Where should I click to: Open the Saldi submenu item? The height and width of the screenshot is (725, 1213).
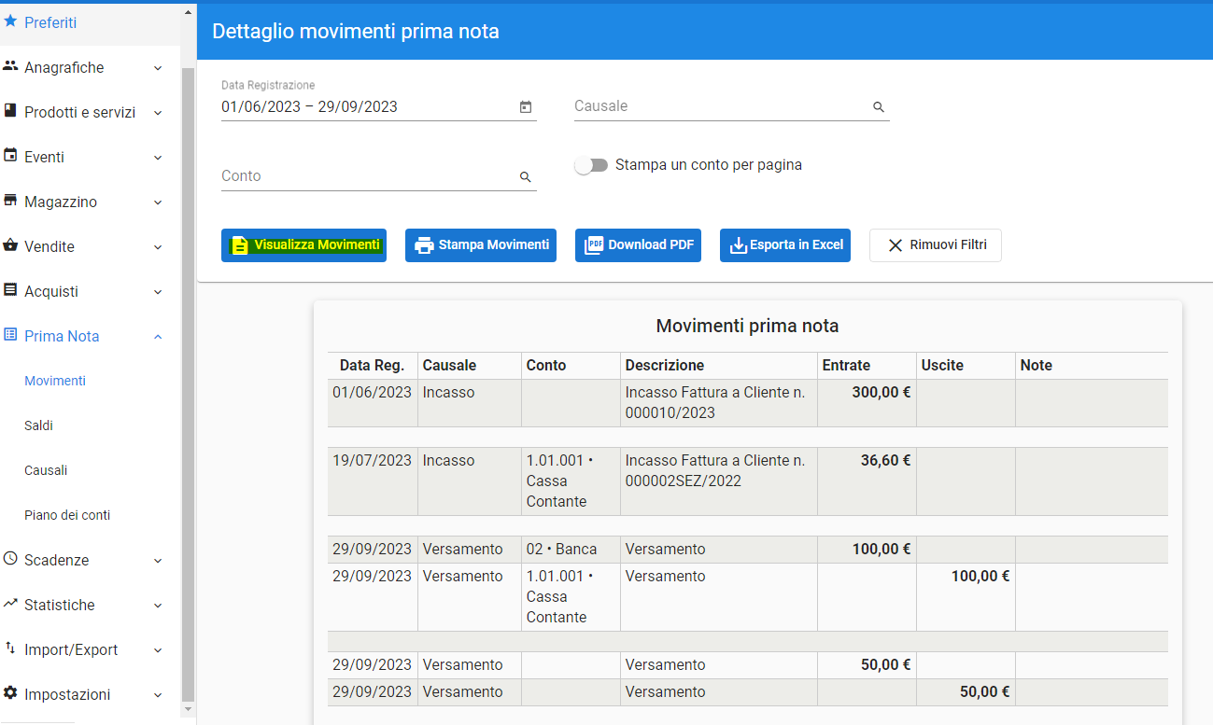(x=38, y=425)
